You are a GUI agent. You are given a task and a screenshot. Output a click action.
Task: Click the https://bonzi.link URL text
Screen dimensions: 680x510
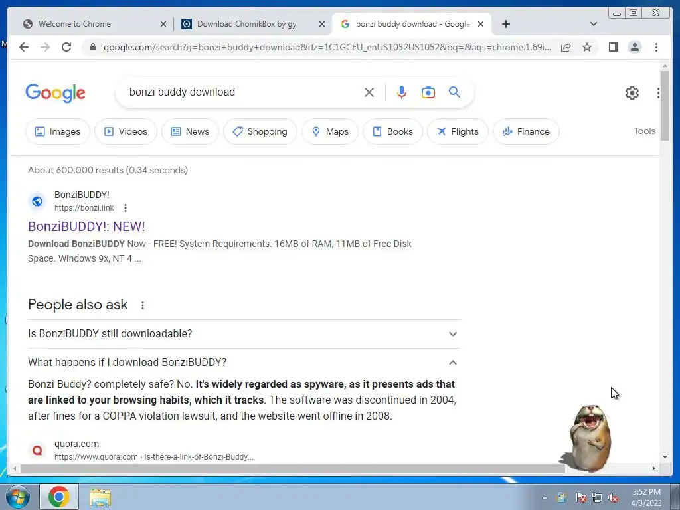[84, 208]
